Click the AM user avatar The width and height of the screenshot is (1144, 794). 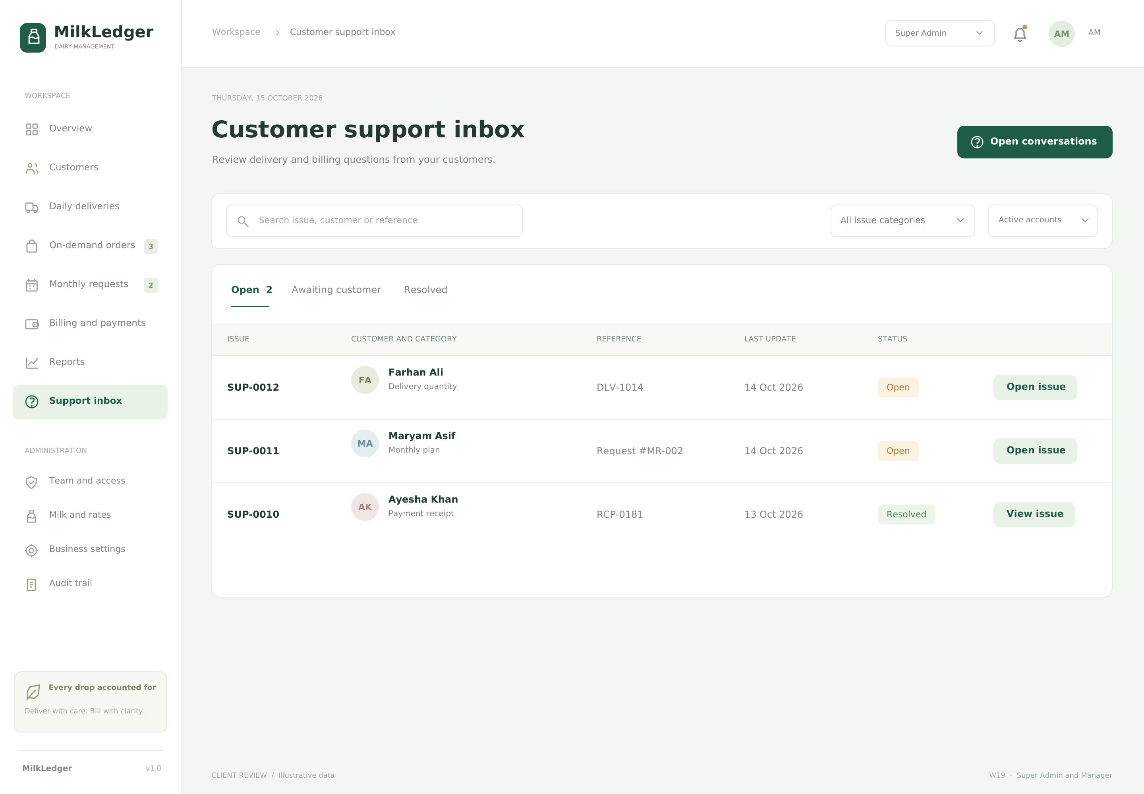1061,33
